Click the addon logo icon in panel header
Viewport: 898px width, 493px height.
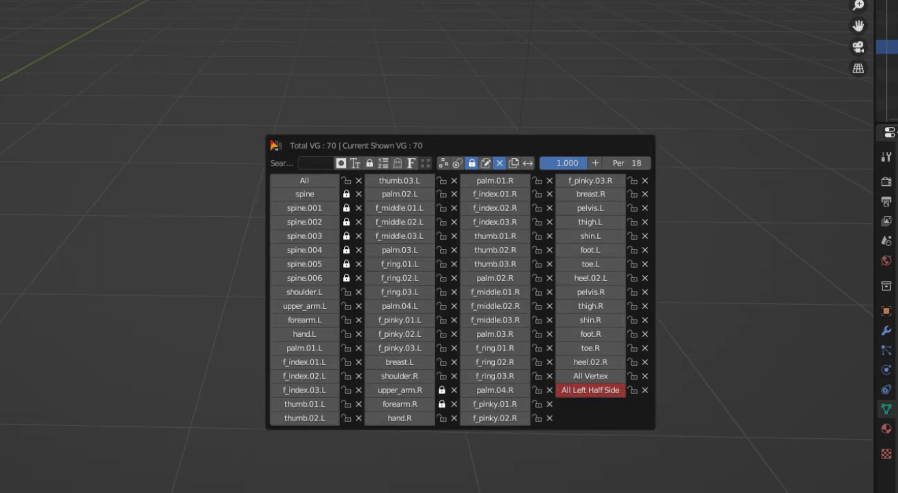[276, 146]
